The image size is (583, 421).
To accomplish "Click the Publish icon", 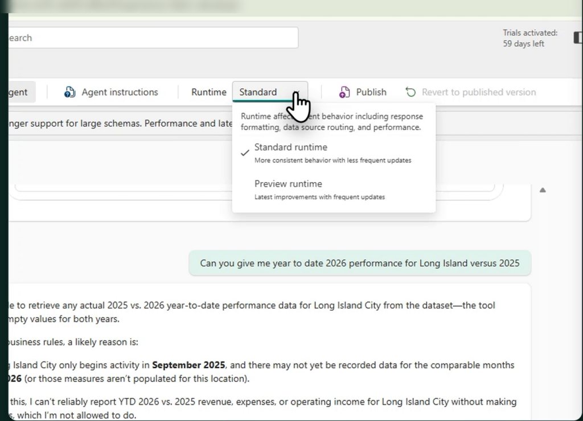I will pyautogui.click(x=344, y=92).
